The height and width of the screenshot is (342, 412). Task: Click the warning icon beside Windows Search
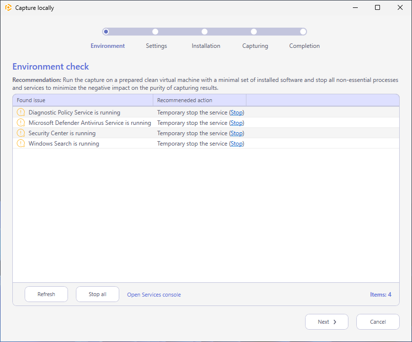(x=21, y=144)
